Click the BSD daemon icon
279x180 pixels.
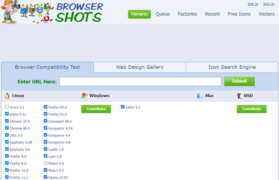(x=239, y=96)
